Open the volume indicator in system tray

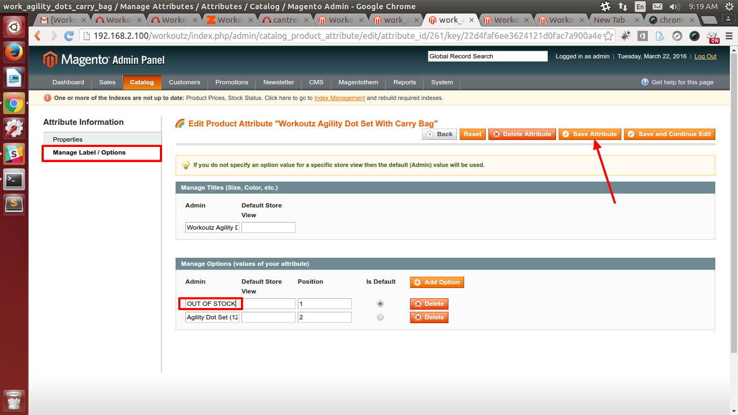pyautogui.click(x=675, y=6)
